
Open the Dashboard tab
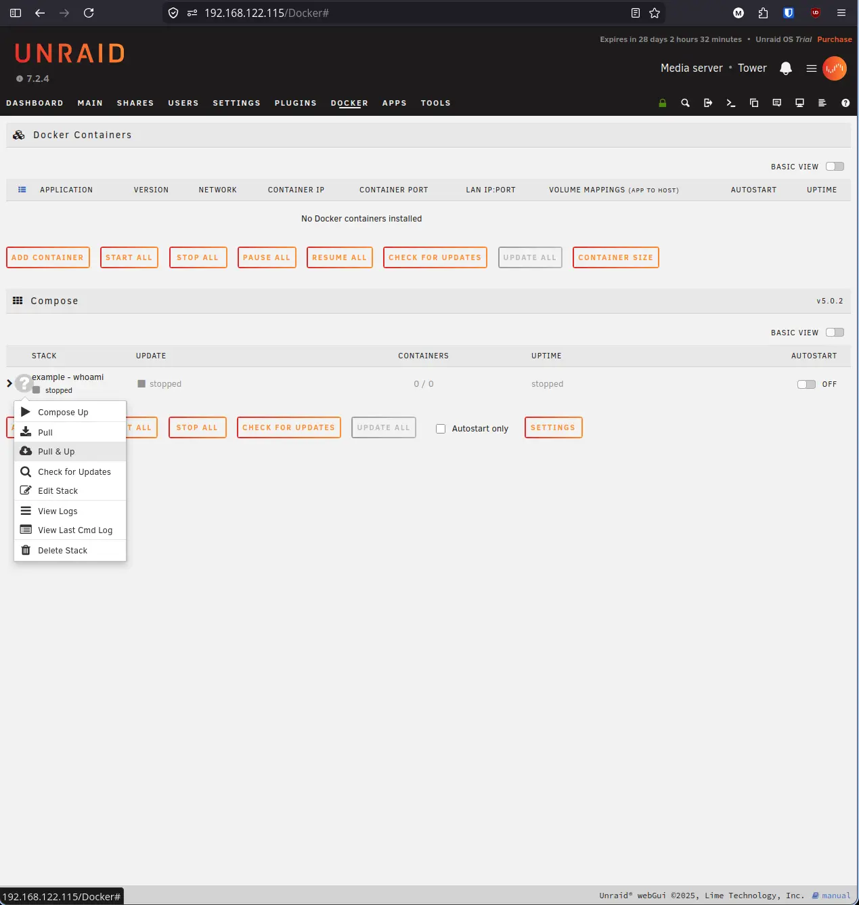click(35, 103)
